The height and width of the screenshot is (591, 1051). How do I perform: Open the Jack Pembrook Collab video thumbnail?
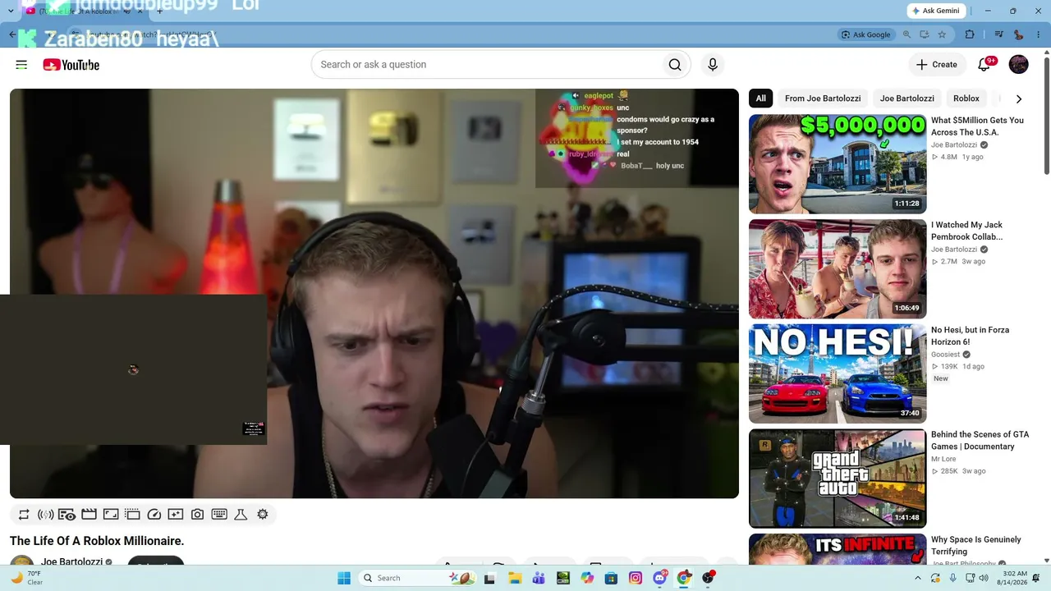tap(838, 269)
